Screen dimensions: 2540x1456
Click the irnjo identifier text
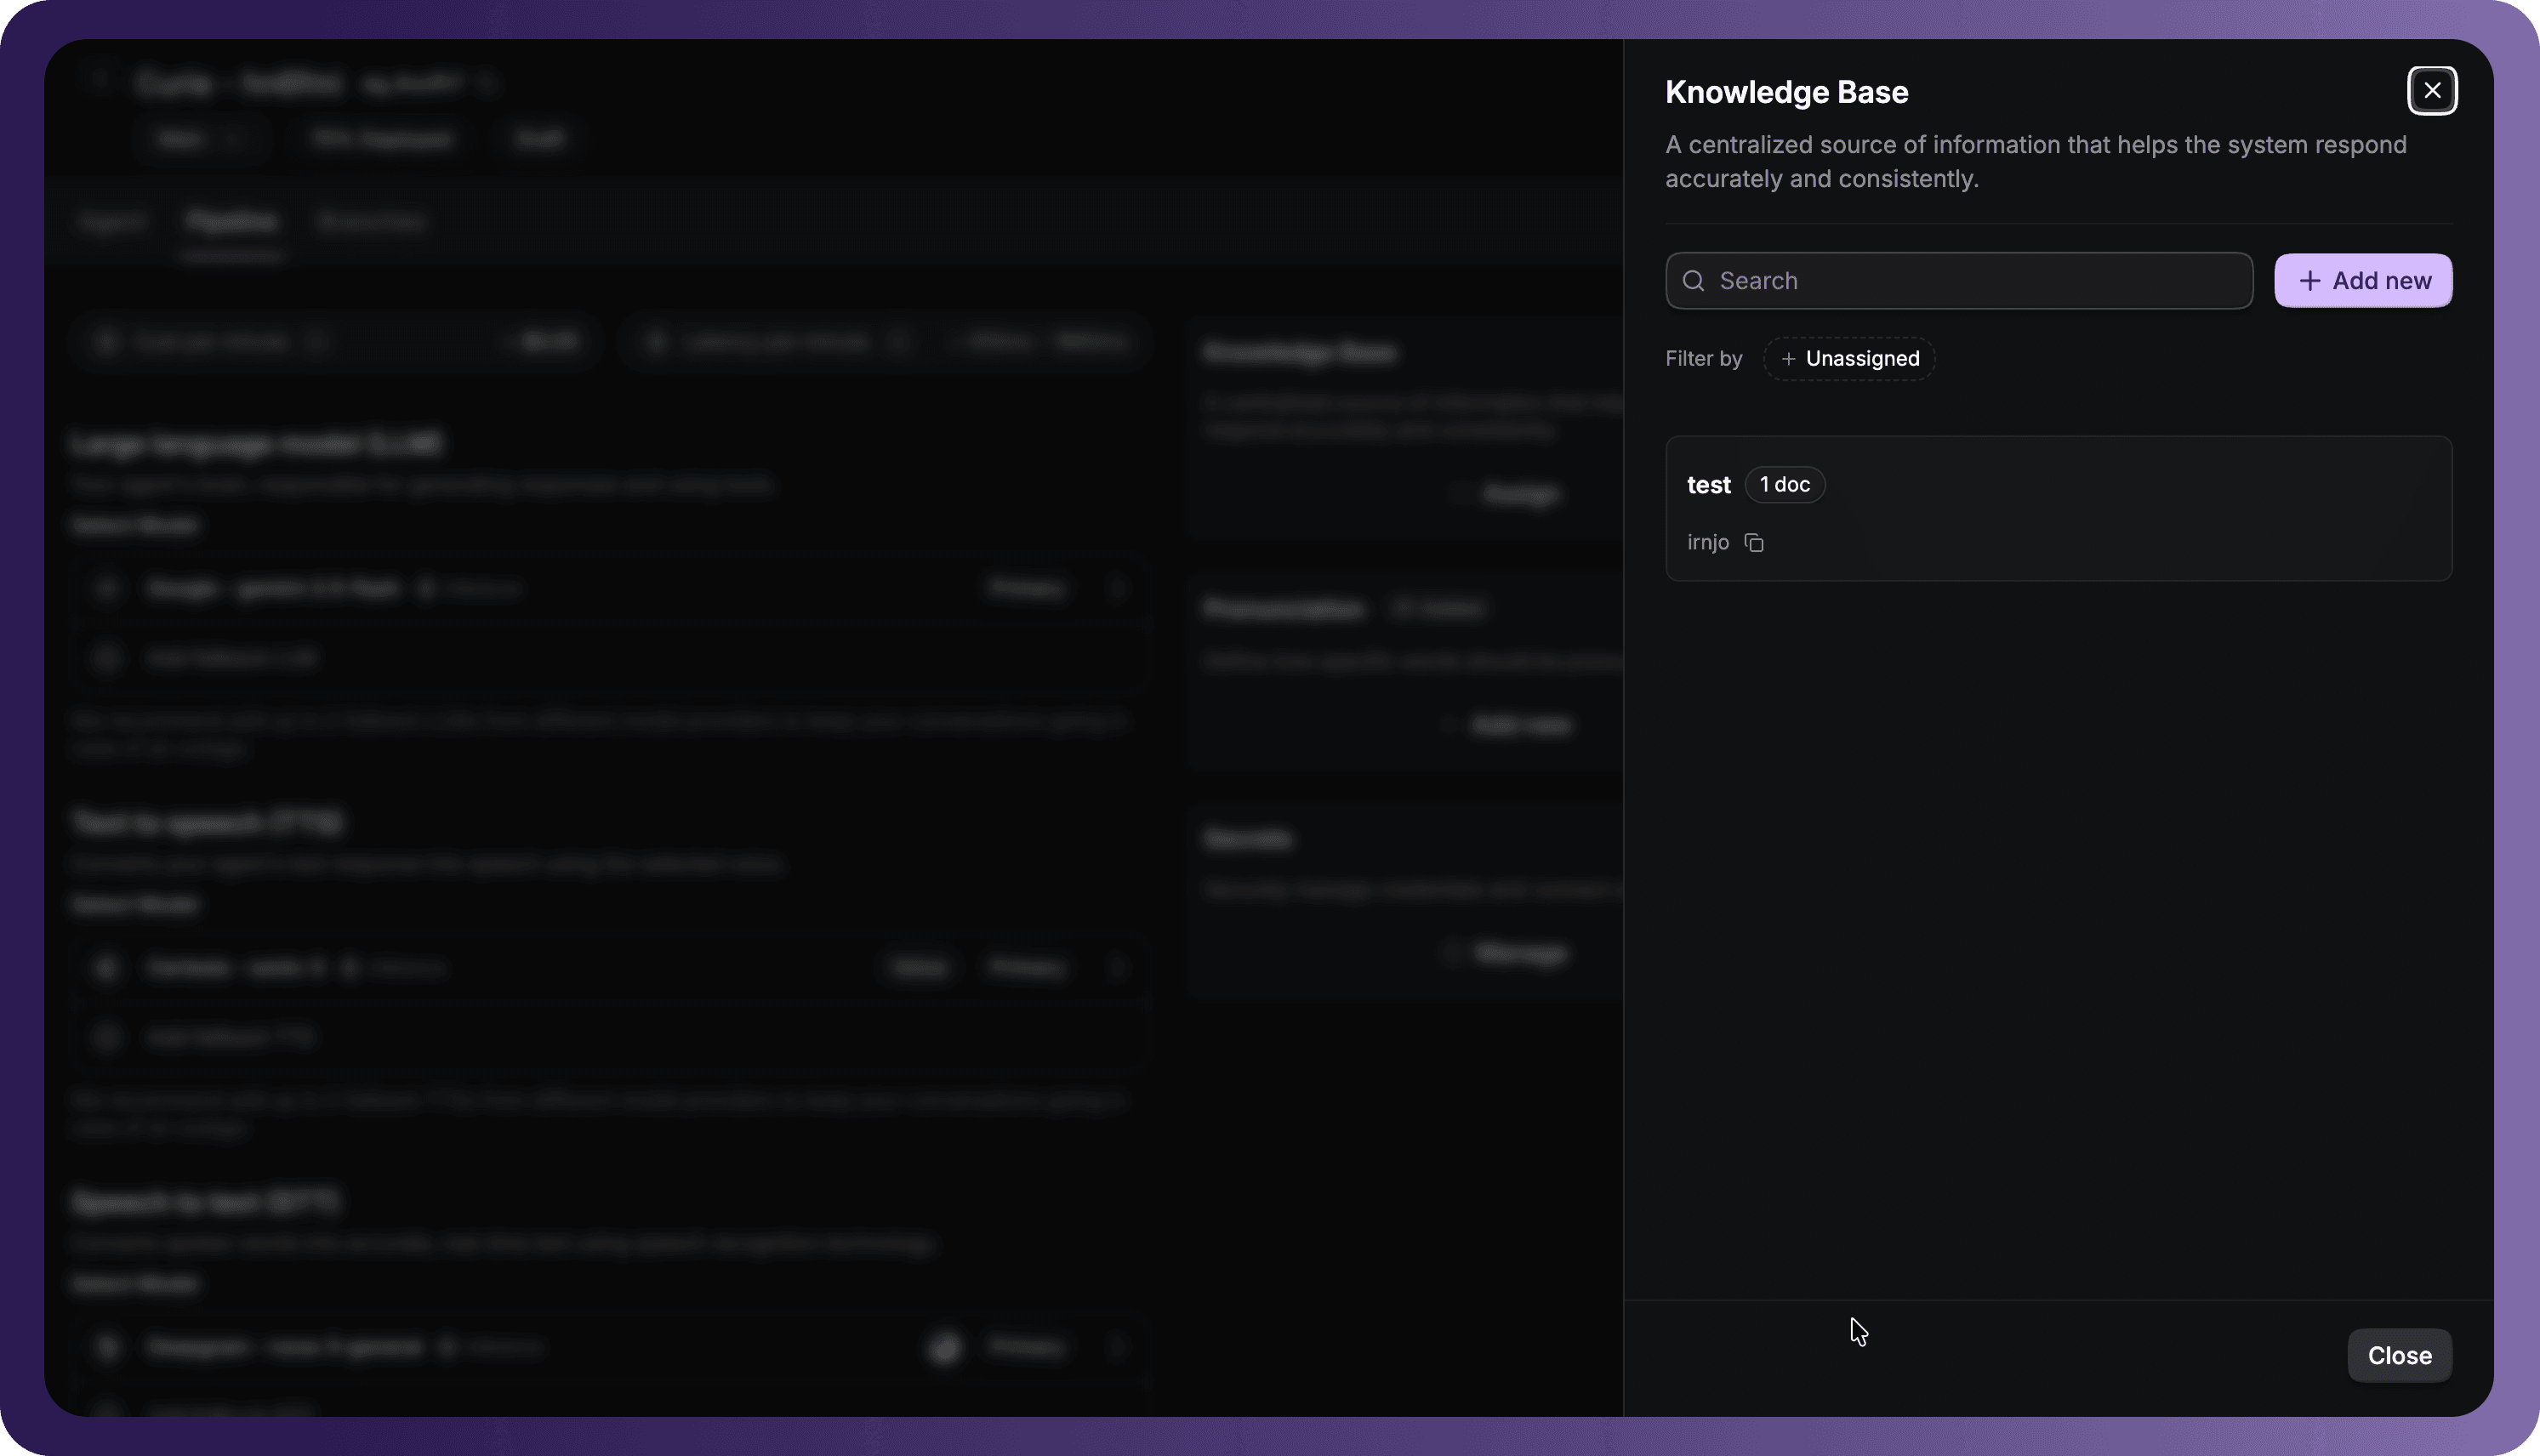tap(1708, 543)
